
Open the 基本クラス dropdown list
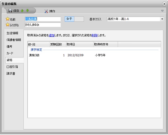pos(162,19)
